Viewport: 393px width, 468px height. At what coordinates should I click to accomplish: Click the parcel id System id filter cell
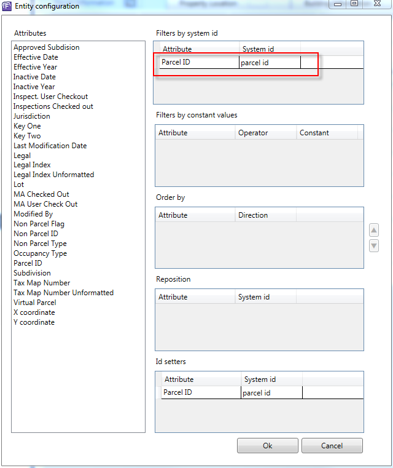pyautogui.click(x=269, y=62)
